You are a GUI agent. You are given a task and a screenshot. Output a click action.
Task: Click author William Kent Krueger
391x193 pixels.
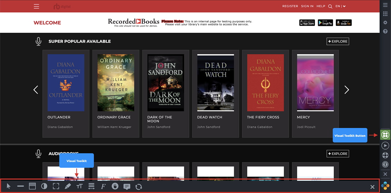click(114, 127)
